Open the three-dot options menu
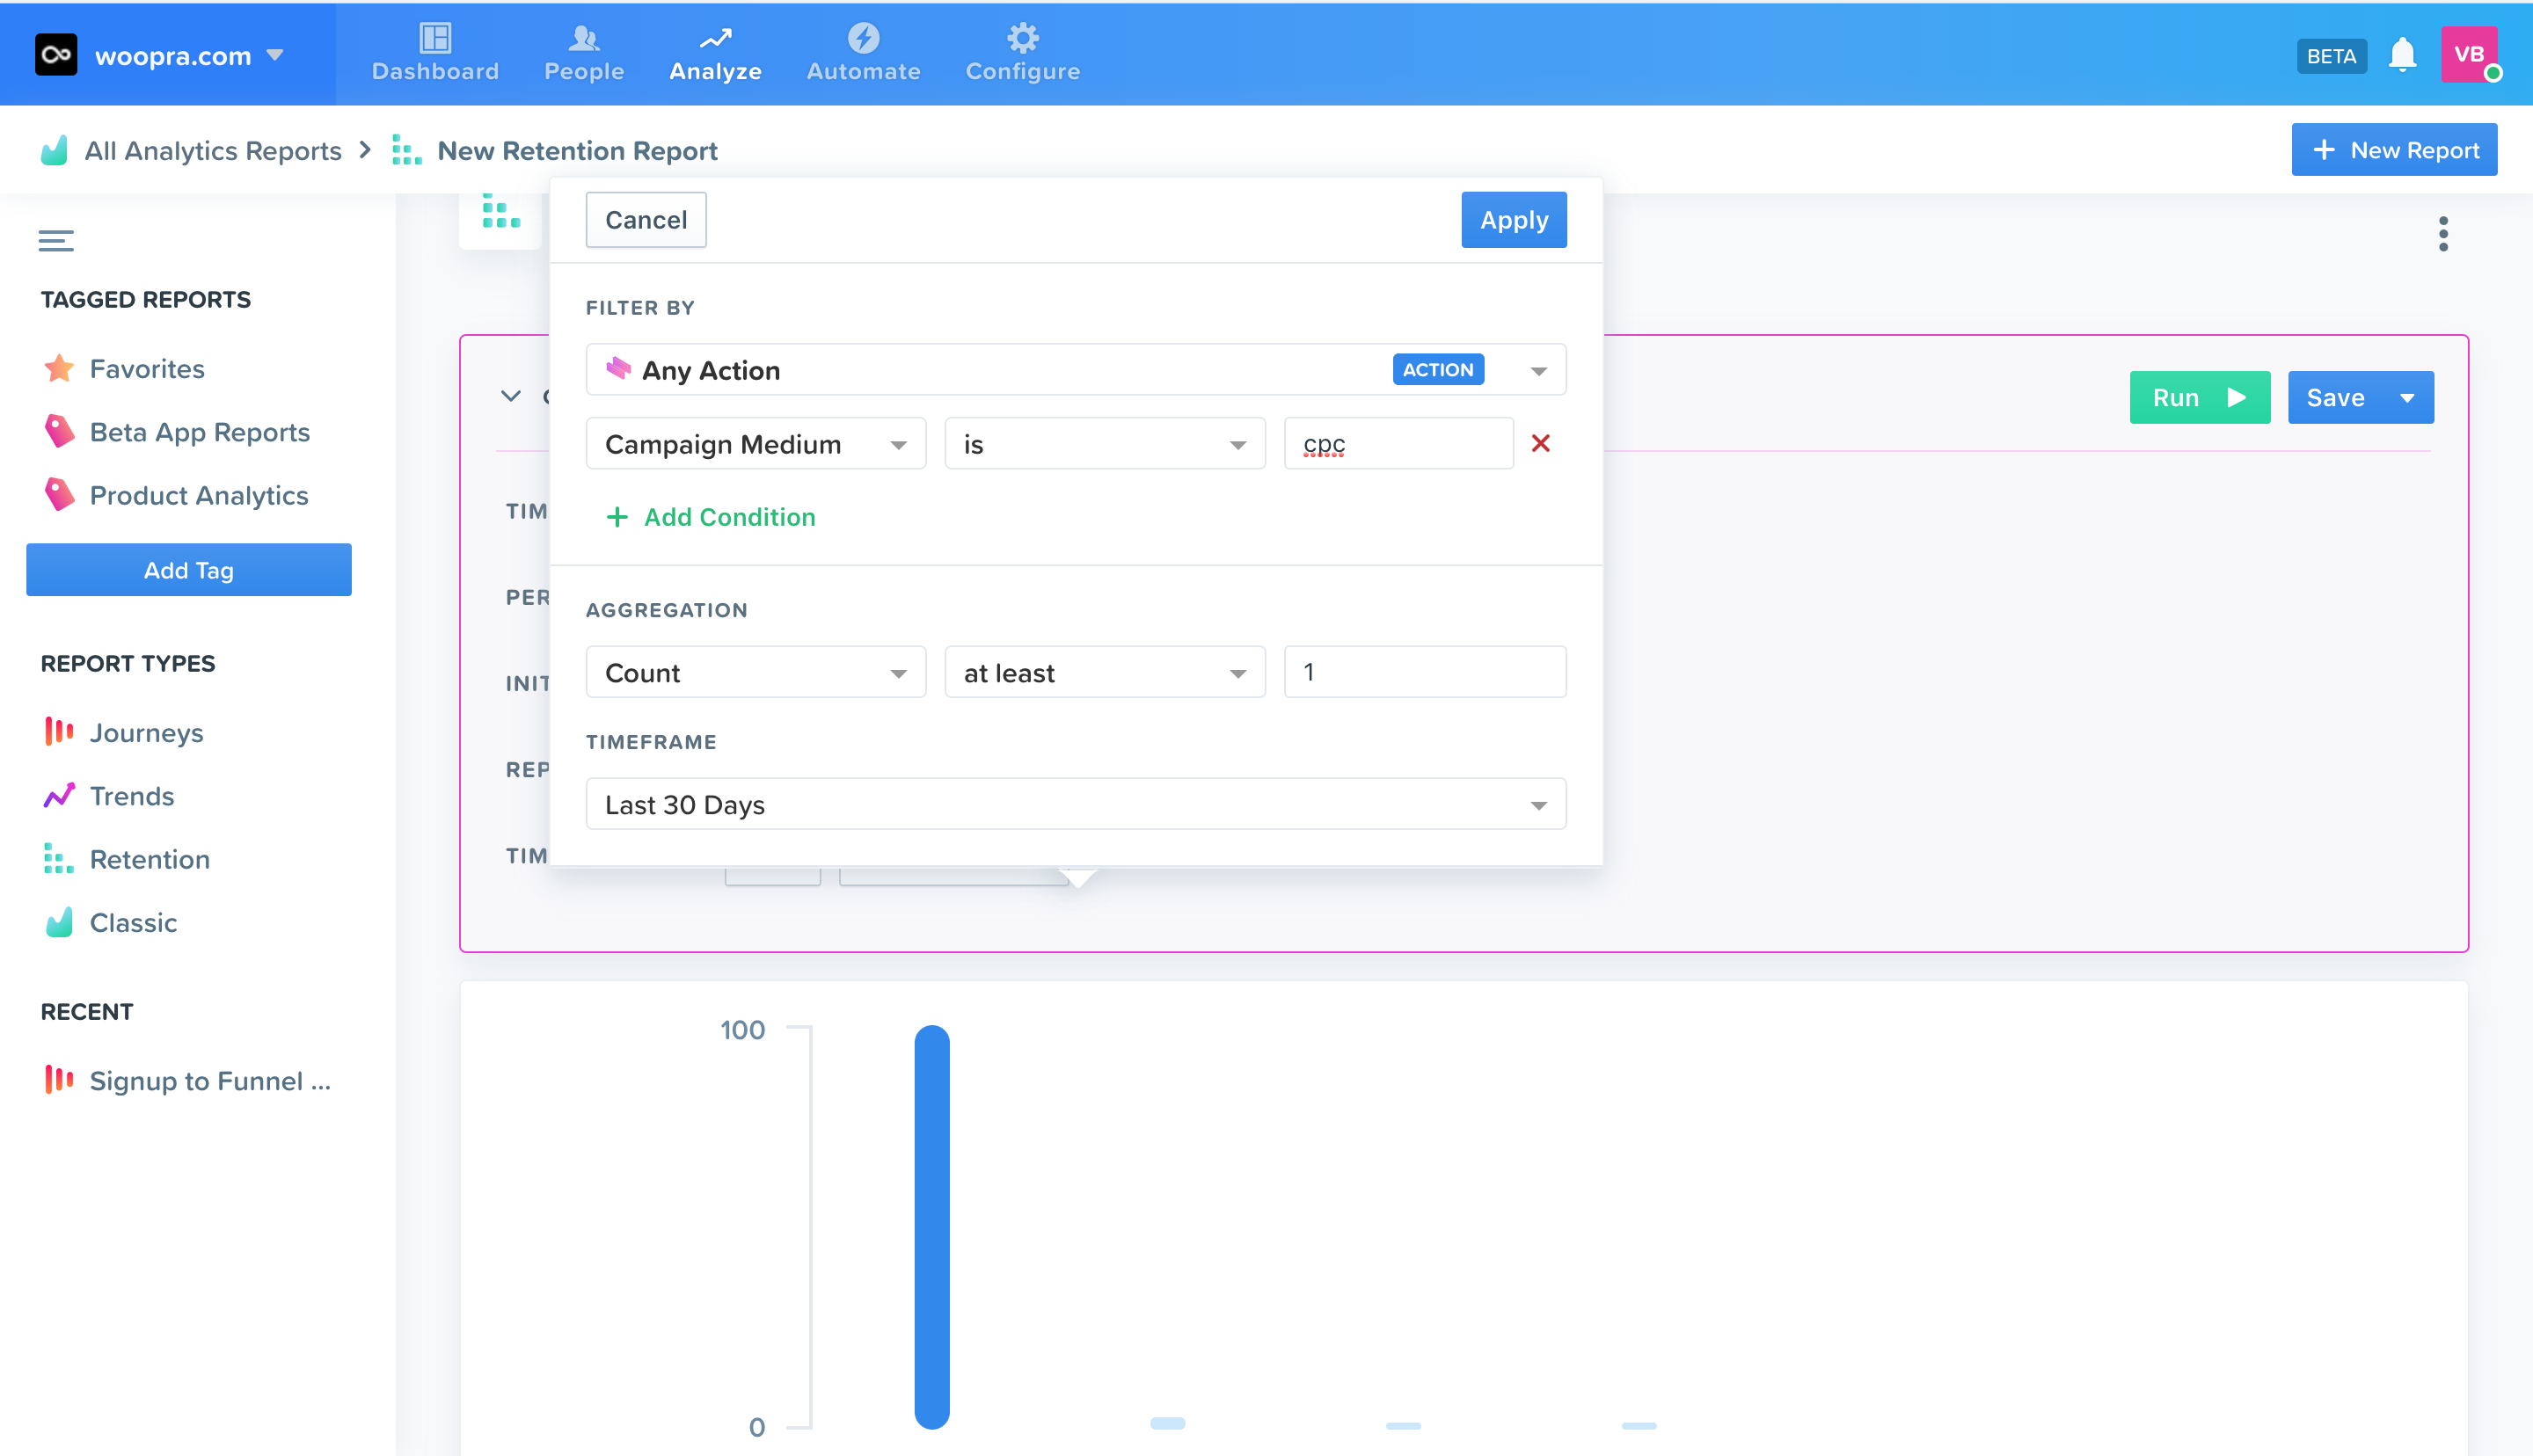 point(2442,234)
